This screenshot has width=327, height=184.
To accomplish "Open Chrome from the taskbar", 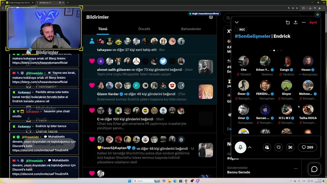I will pyautogui.click(x=186, y=181).
